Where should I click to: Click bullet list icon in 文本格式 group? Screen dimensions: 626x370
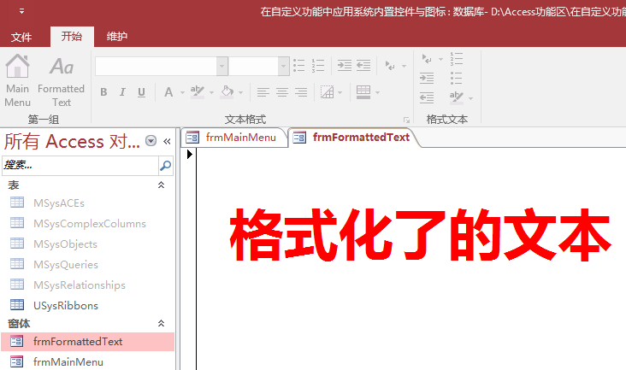(x=299, y=65)
